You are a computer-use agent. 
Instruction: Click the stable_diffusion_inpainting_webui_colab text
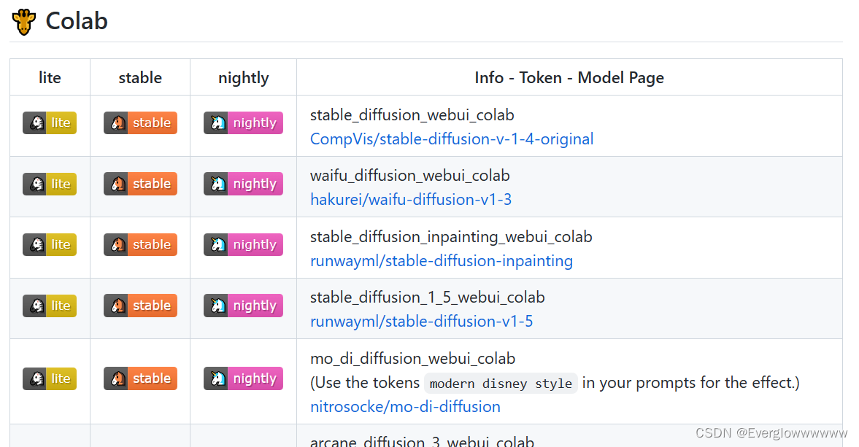coord(451,237)
